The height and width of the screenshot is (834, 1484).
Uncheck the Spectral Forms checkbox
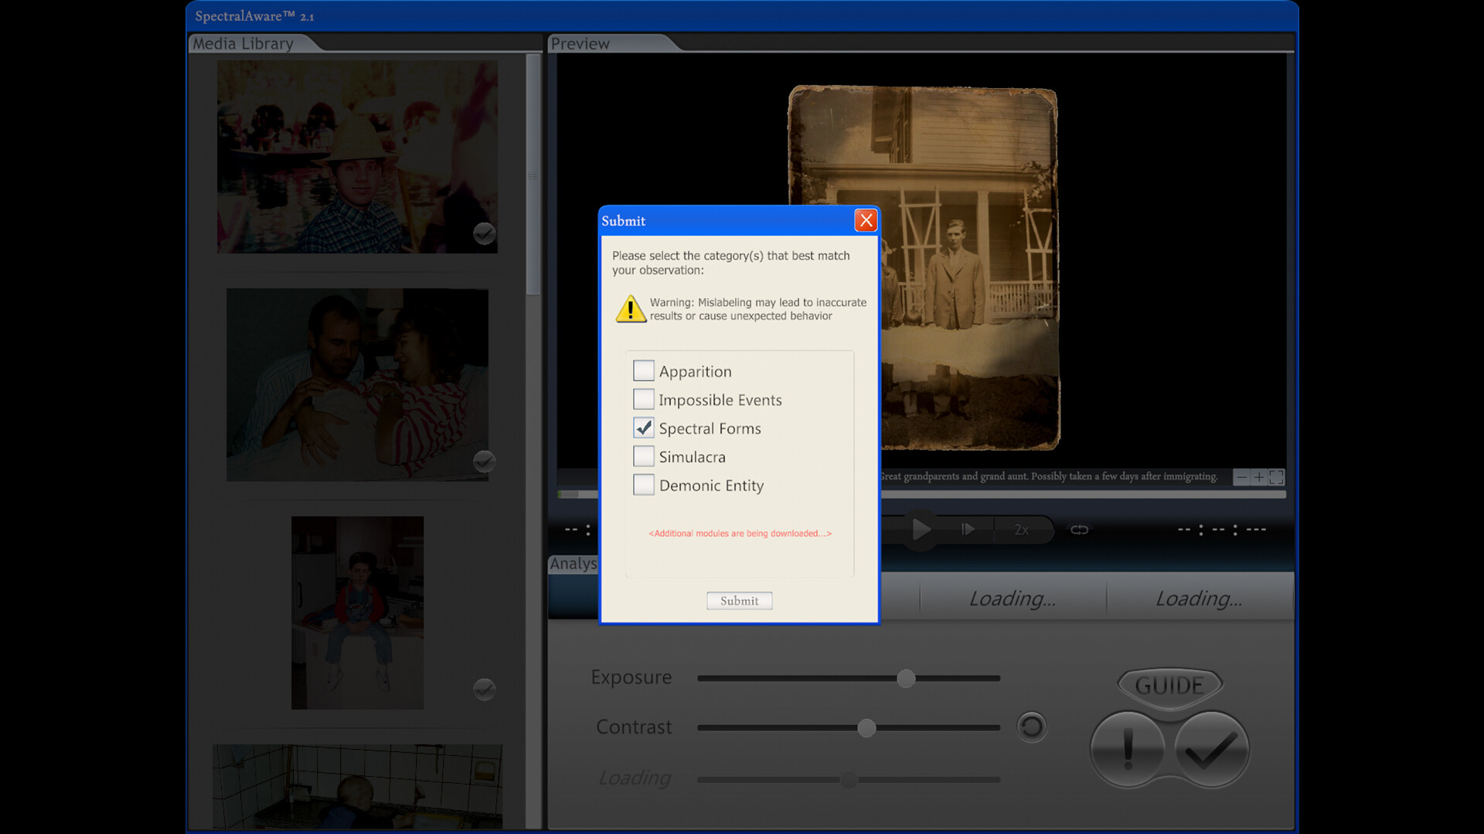[644, 428]
